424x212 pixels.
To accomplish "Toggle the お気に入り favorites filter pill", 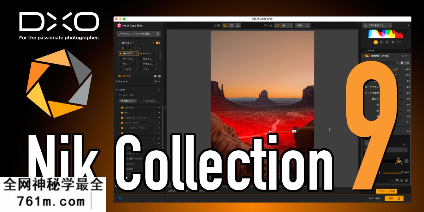I will click(x=128, y=101).
